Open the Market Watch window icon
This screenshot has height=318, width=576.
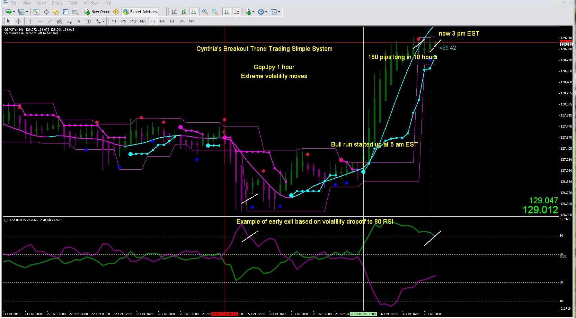[x=36, y=12]
